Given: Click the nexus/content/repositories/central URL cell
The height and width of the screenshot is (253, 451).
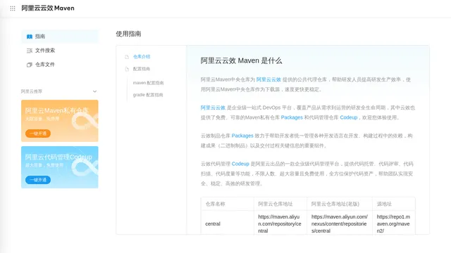Looking at the screenshot, I should pyautogui.click(x=340, y=223).
